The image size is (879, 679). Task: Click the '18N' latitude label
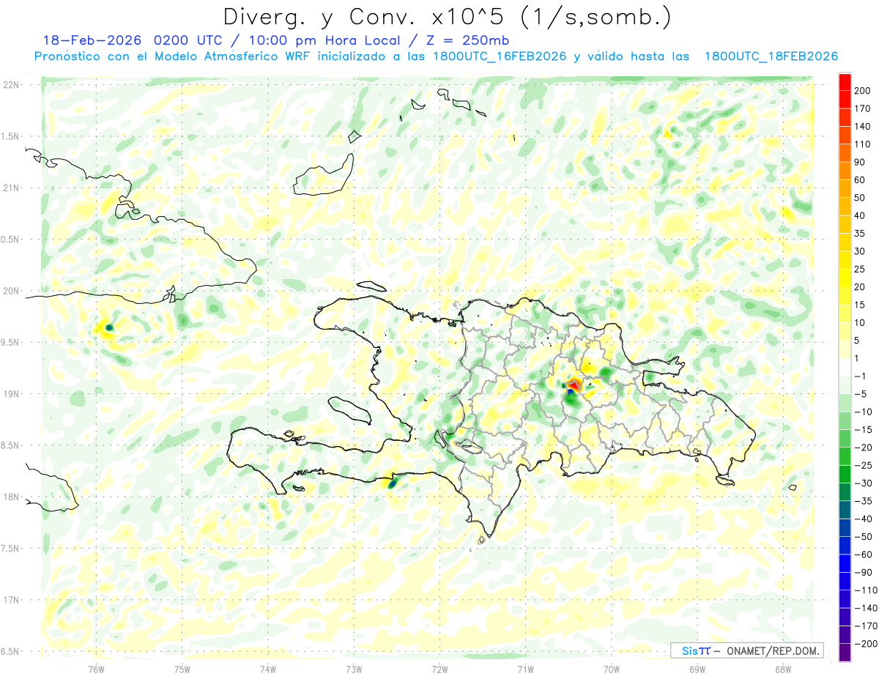pos(11,497)
